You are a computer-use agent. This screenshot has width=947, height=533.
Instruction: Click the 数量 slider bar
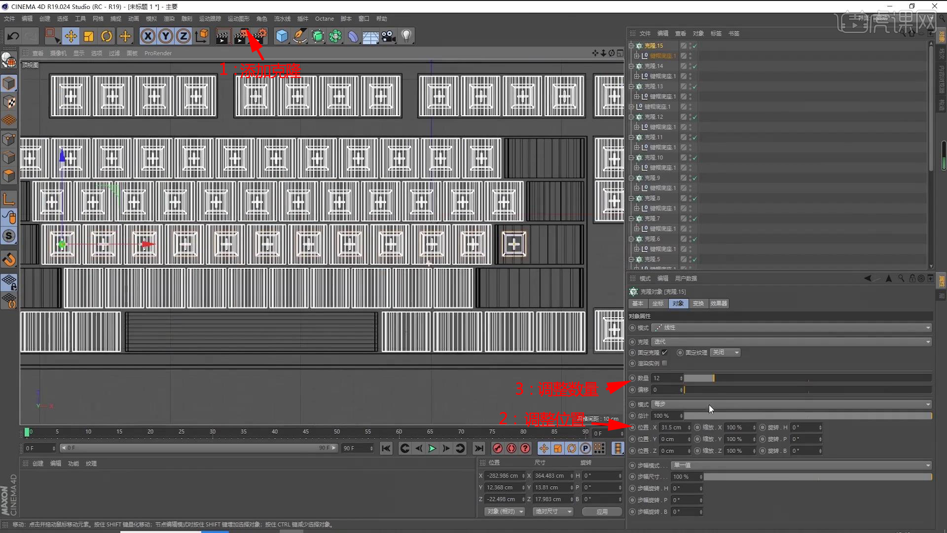tap(807, 378)
